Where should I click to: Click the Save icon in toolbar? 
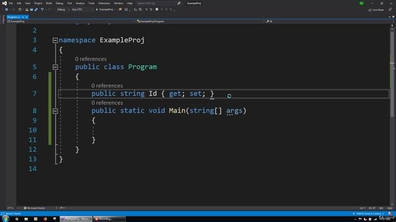[32, 10]
